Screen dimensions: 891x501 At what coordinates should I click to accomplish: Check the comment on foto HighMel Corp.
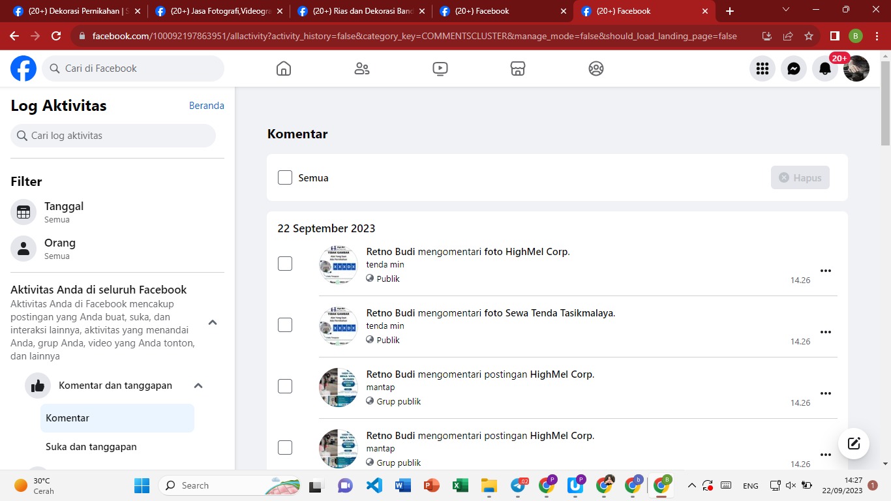(x=285, y=264)
